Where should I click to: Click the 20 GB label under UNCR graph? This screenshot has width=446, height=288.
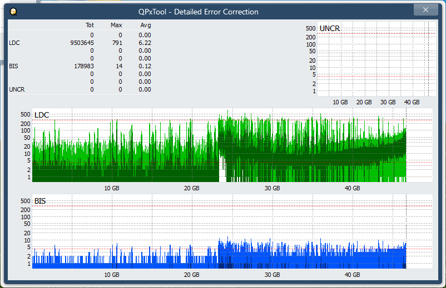click(364, 102)
